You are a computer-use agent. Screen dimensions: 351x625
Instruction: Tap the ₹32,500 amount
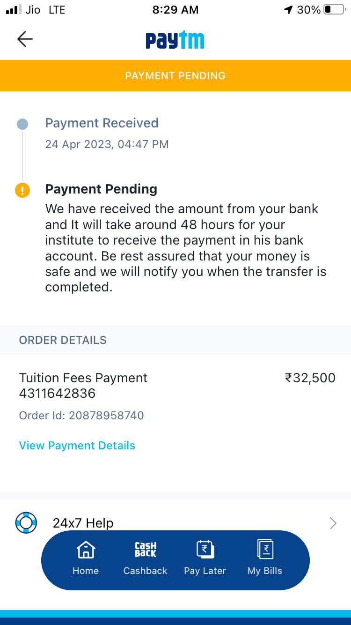click(x=310, y=378)
